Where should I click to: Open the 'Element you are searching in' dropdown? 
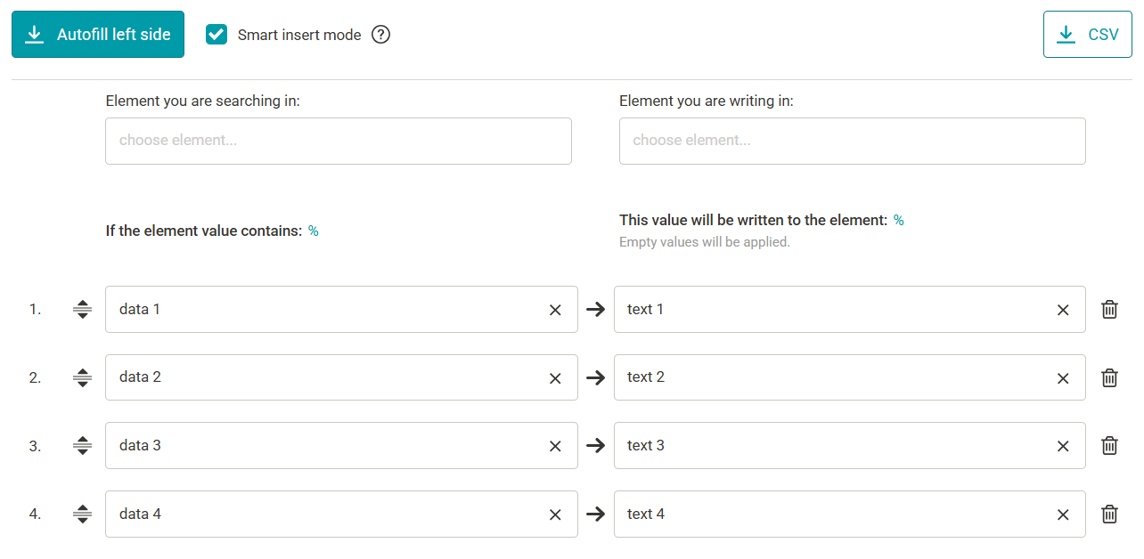[339, 141]
